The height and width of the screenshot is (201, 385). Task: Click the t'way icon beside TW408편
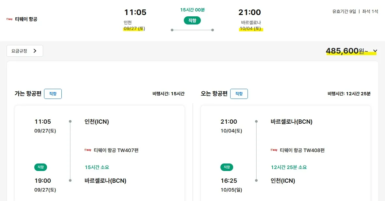(273, 150)
